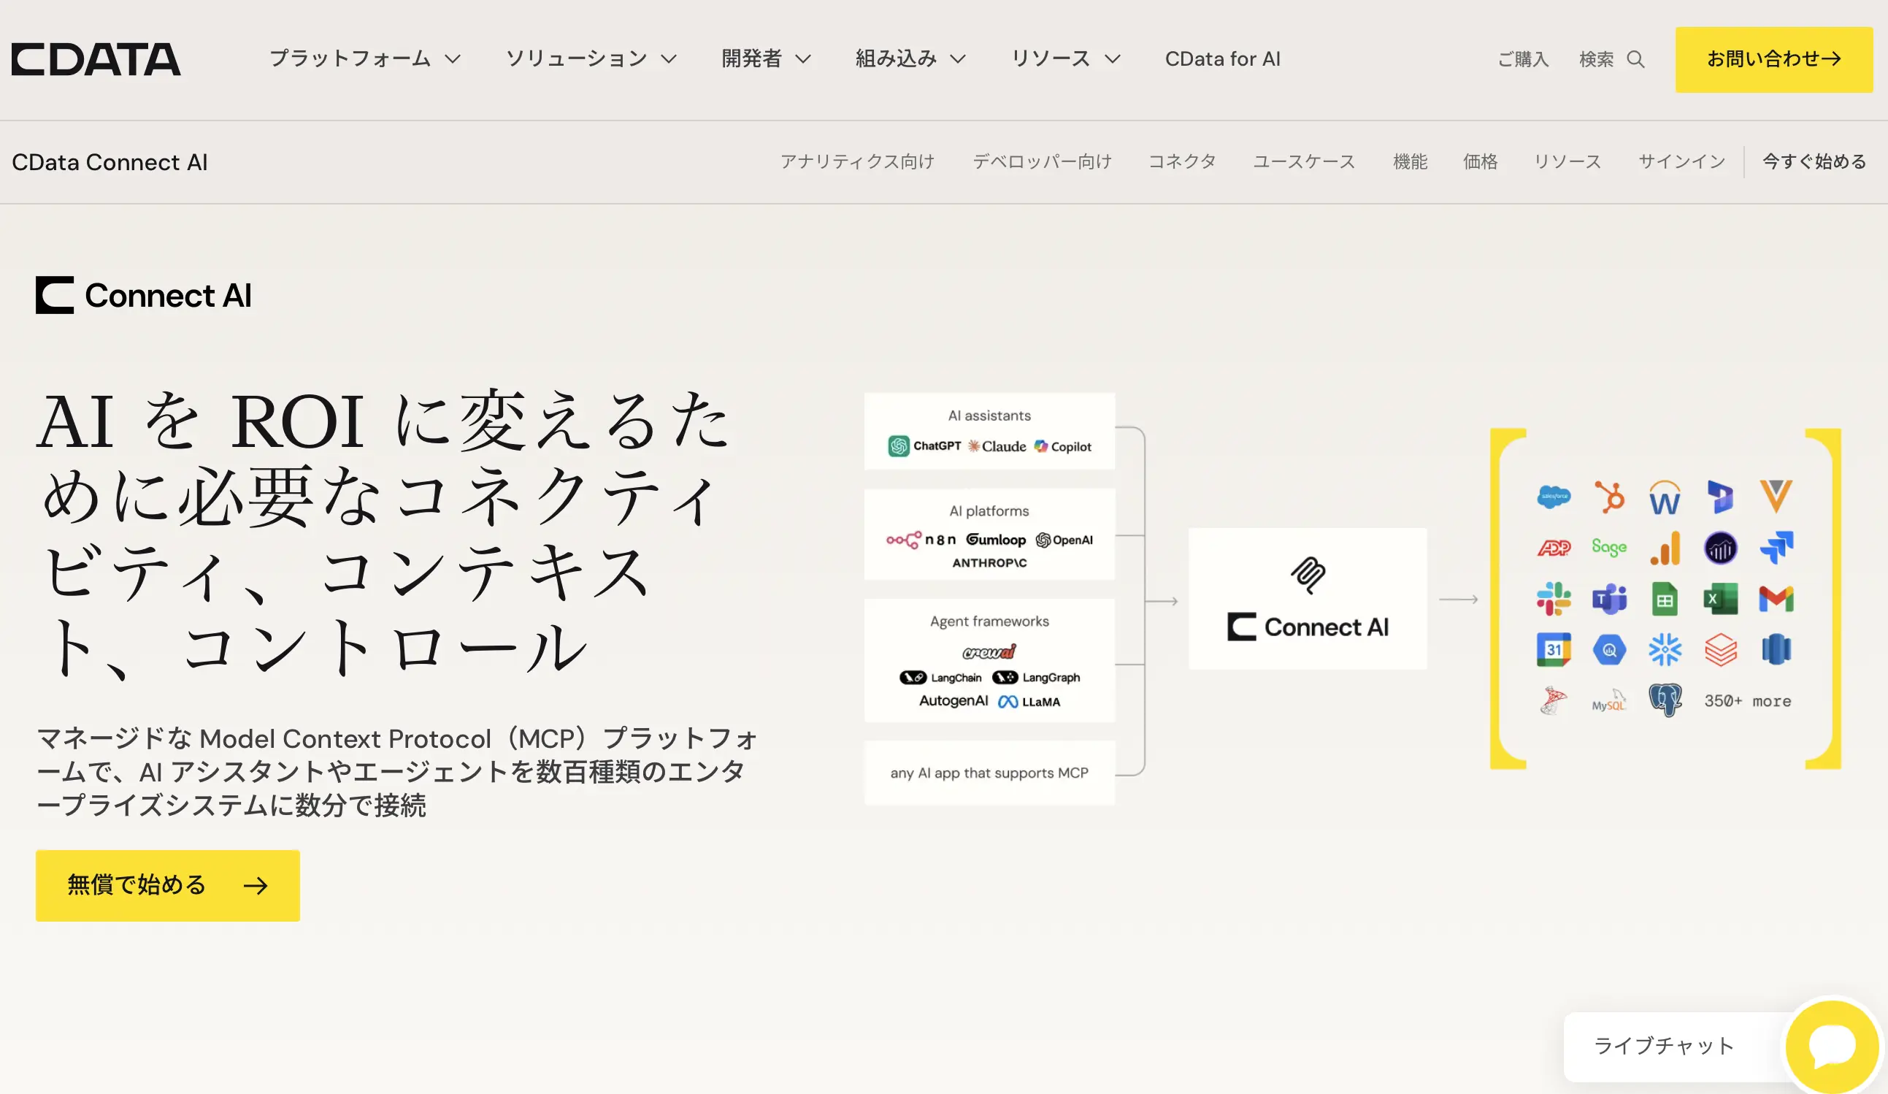1888x1094 pixels.
Task: Click the 今すぐ始める link
Action: click(x=1814, y=162)
